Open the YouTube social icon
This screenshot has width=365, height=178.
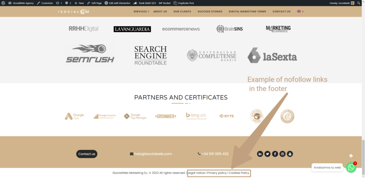(x=290, y=154)
